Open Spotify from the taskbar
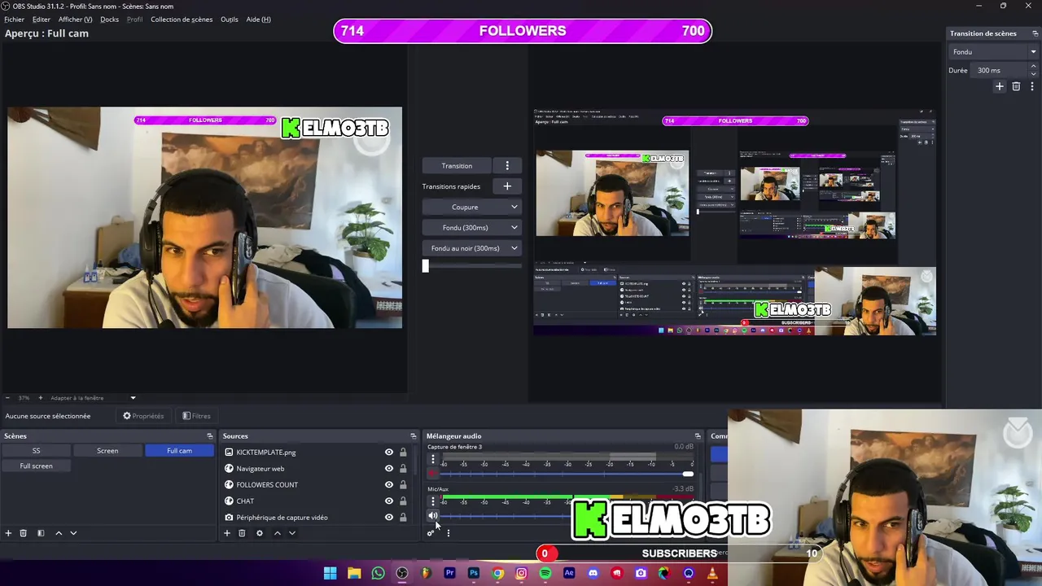This screenshot has width=1042, height=586. click(545, 573)
